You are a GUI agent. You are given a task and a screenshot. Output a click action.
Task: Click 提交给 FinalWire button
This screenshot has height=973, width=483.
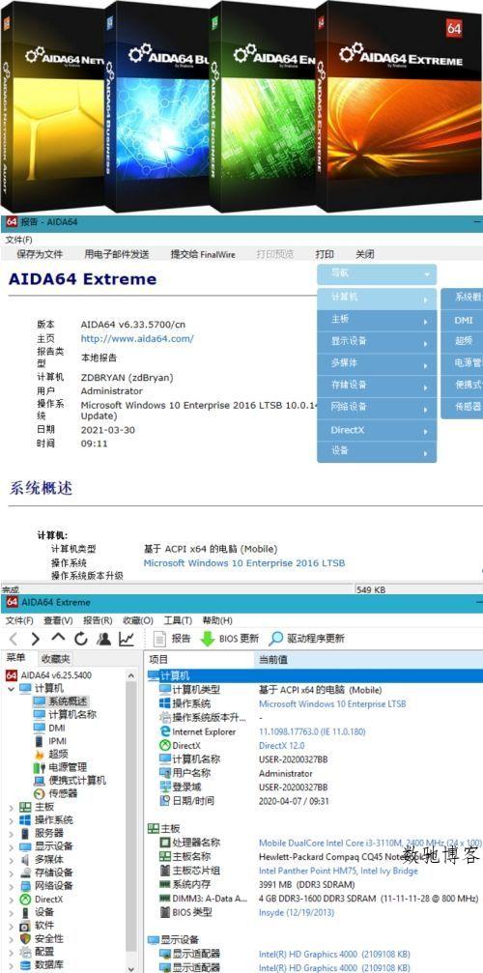click(203, 254)
